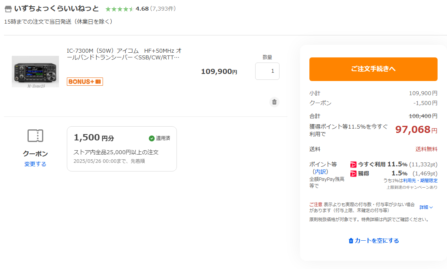Click the coupon ticket icon
This screenshot has height=269, width=447.
click(x=35, y=136)
